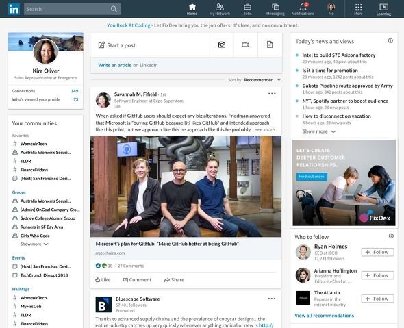Viewport: 404px width, 328px height.
Task: Click the camera photo upload icon
Action: [x=222, y=45]
